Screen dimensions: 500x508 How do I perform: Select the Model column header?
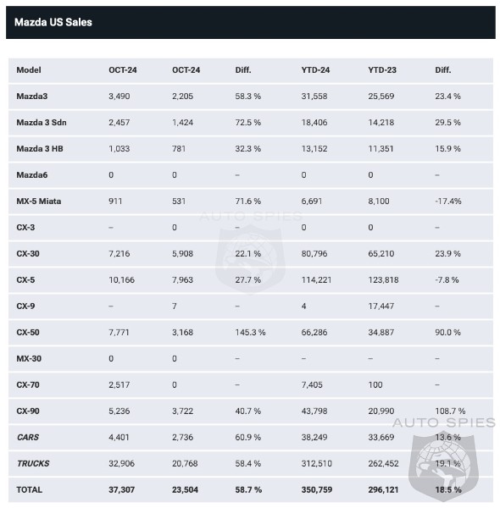(29, 70)
